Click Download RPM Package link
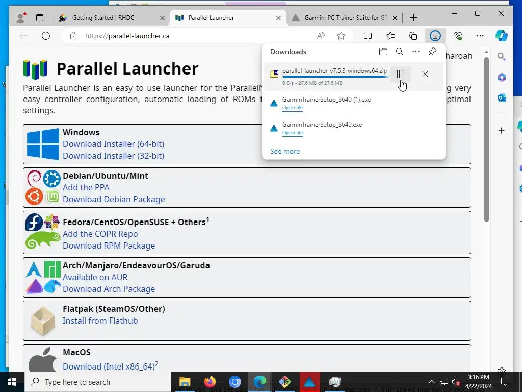Viewport: 522px width, 392px height. [x=109, y=246]
